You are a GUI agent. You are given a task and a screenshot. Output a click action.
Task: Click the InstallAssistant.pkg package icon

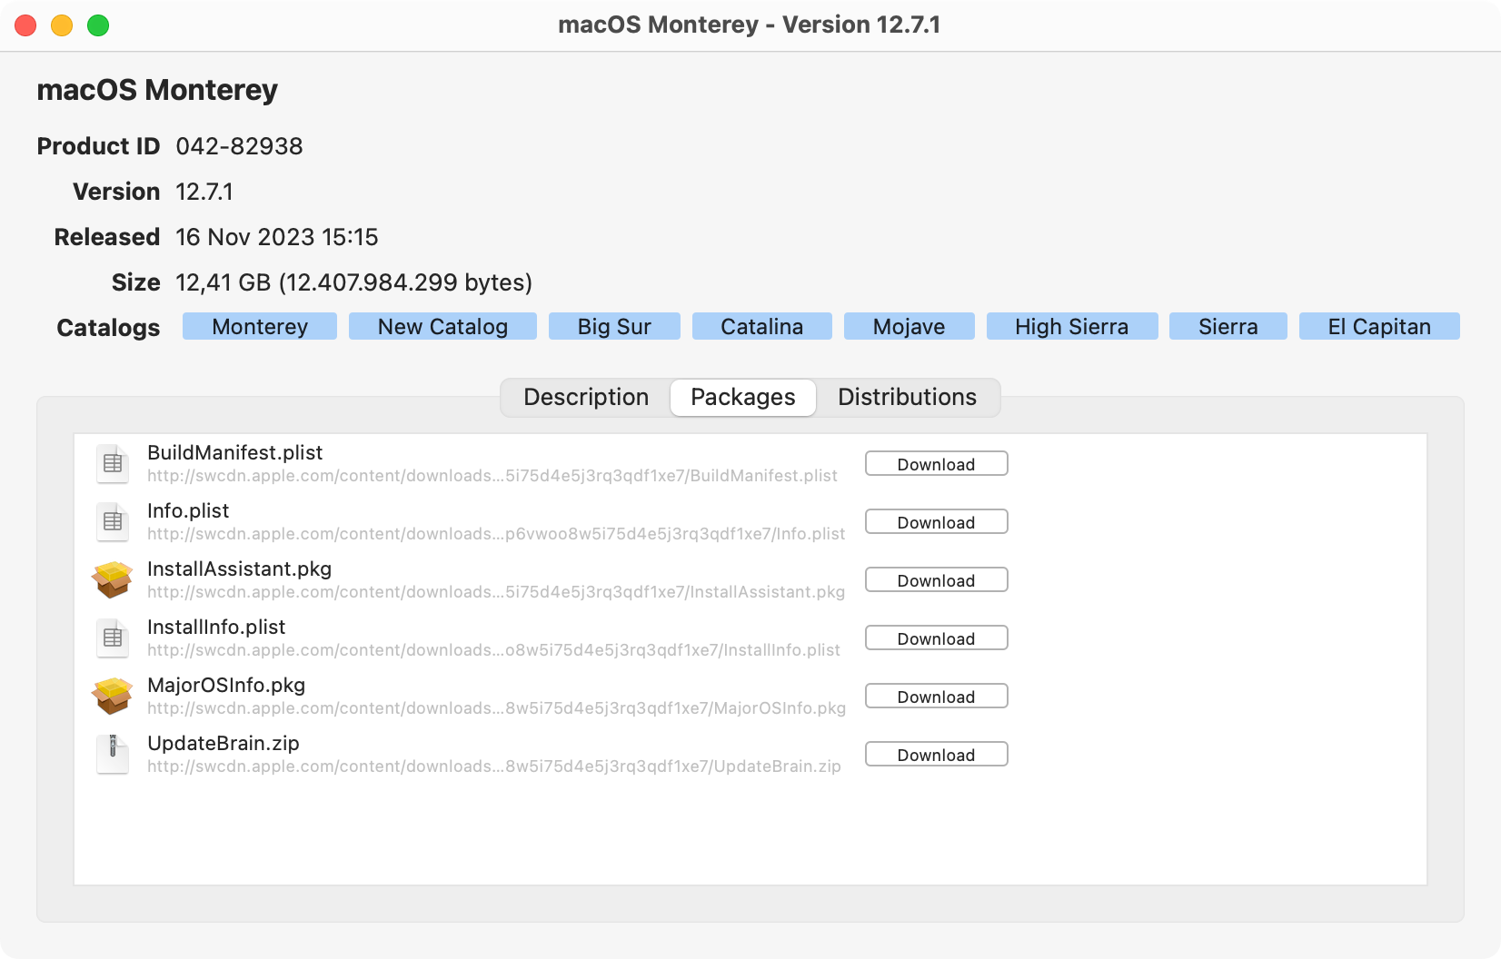(x=113, y=579)
